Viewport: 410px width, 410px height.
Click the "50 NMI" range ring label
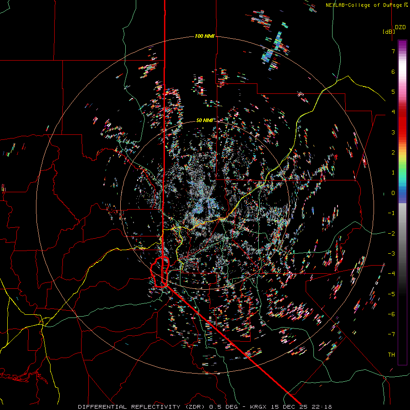(x=205, y=120)
